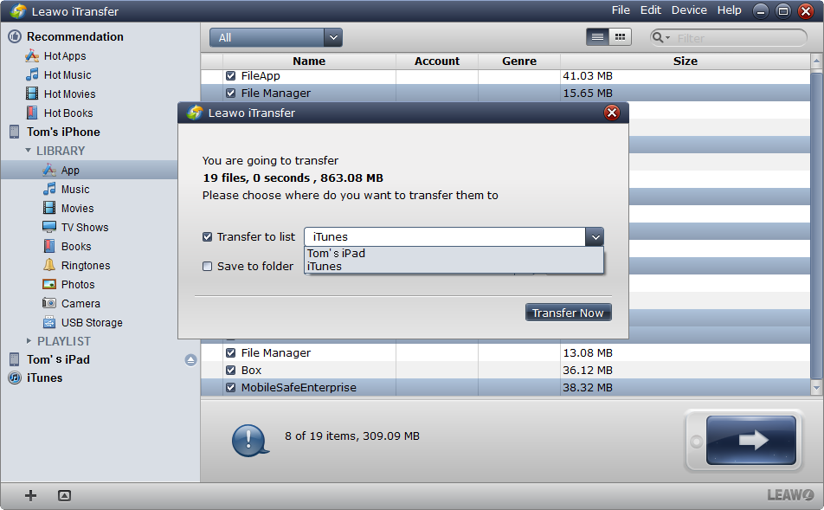
Task: Click the Transfer to list dropdown arrow
Action: tap(595, 236)
